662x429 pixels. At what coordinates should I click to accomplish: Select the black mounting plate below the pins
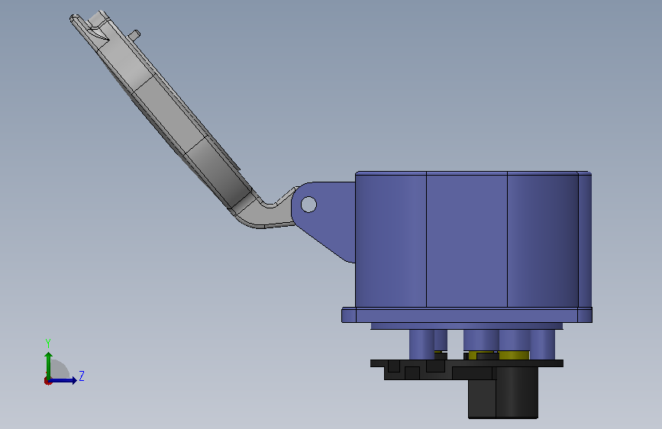click(467, 363)
